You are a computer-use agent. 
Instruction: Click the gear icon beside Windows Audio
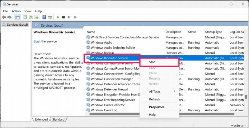pos(88,42)
